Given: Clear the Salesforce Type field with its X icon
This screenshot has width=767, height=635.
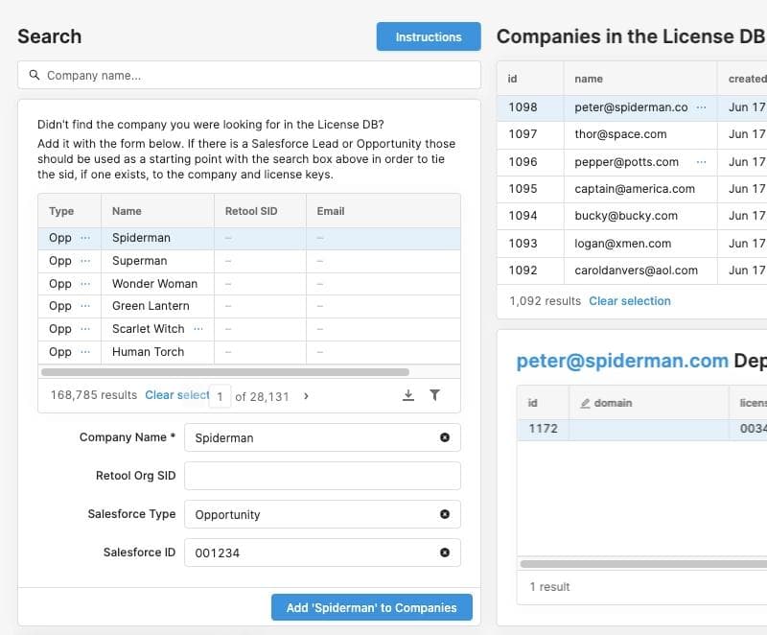Looking at the screenshot, I should click(445, 514).
